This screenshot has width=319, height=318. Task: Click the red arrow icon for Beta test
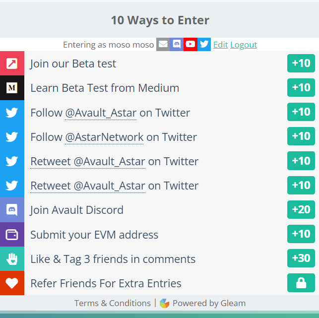click(x=12, y=64)
